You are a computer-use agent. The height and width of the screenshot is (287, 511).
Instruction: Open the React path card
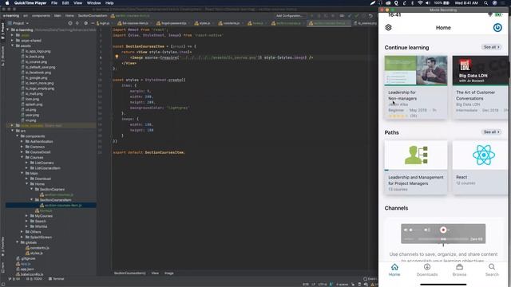(x=481, y=167)
